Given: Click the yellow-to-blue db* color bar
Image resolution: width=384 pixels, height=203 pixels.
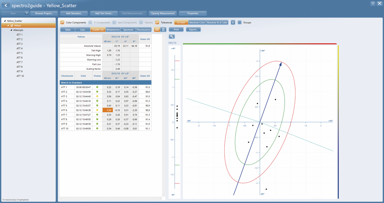Looking at the screenshot, I should click(339, 122).
